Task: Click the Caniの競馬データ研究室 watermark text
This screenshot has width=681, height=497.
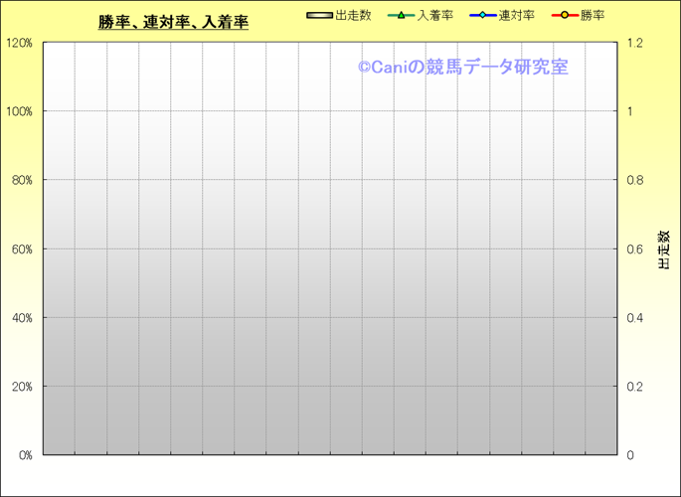Action: (462, 68)
